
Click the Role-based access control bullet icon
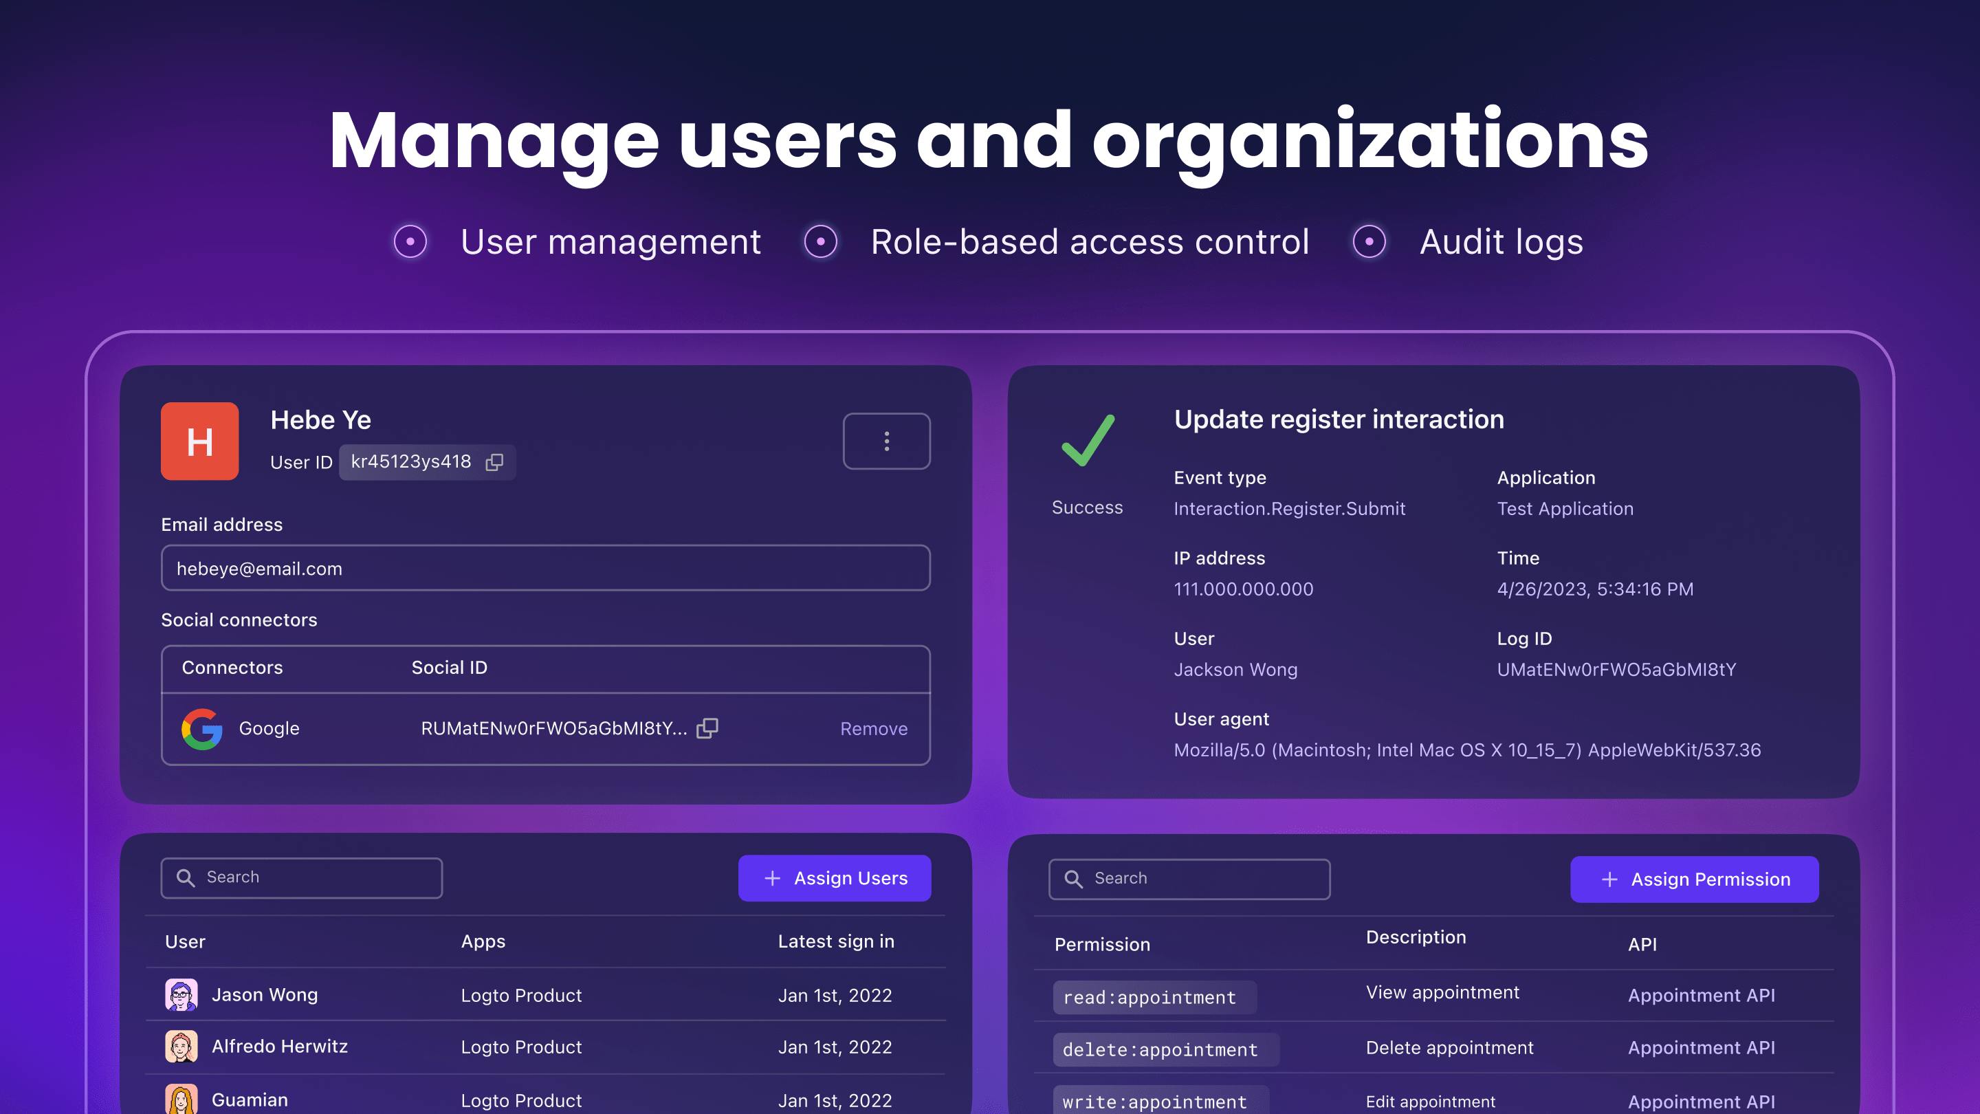821,242
